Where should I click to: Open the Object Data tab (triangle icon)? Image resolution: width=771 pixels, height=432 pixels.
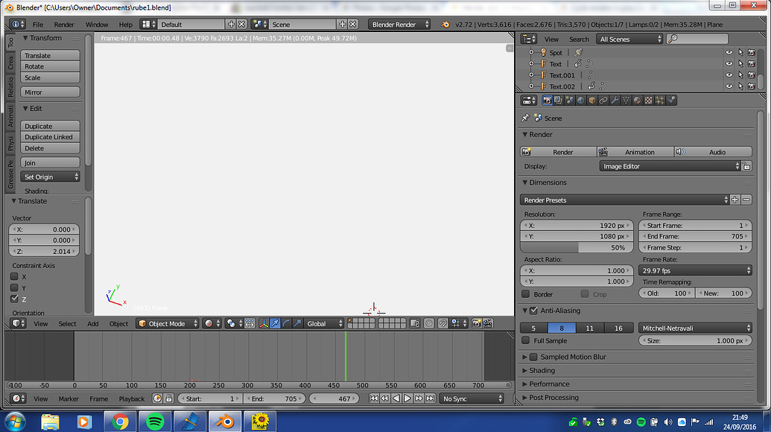(x=626, y=101)
